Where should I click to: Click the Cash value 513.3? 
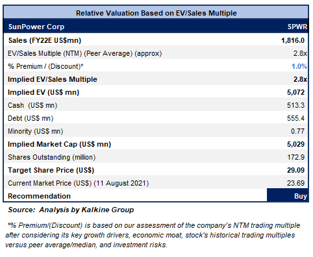coord(295,105)
